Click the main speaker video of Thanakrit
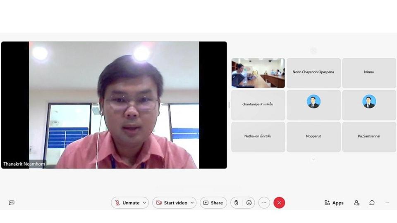397x223 pixels. tap(114, 105)
